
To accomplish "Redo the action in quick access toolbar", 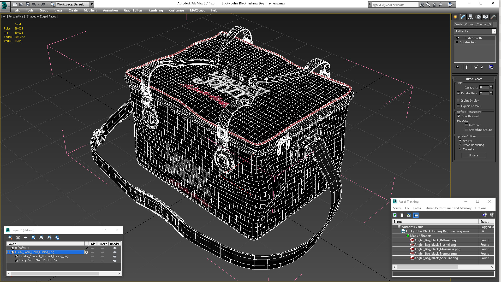I will point(43,4).
